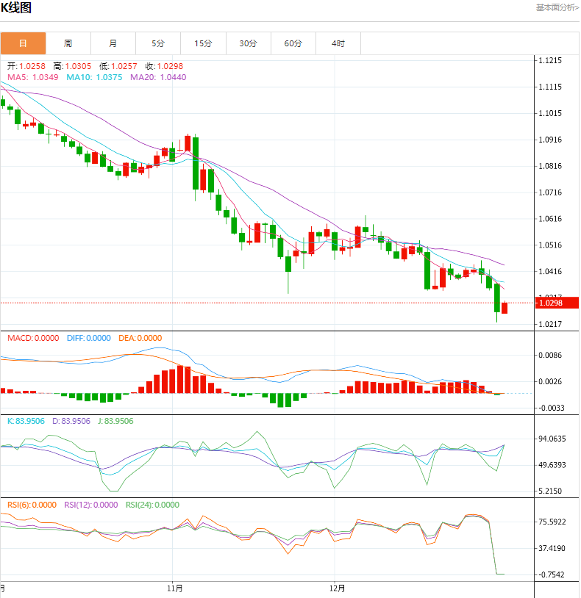Click the MA20: 1.0440 legend

(x=158, y=77)
